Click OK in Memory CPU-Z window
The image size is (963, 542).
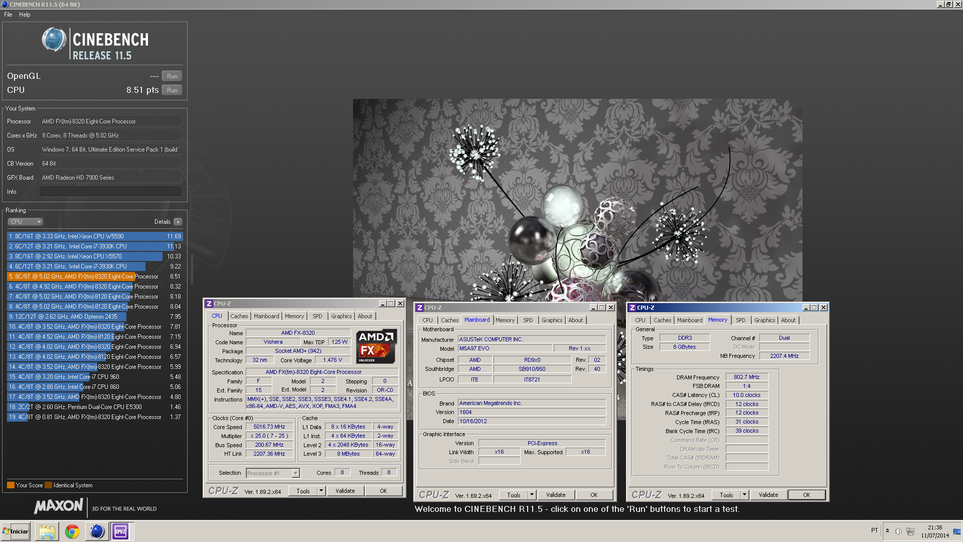click(x=807, y=495)
